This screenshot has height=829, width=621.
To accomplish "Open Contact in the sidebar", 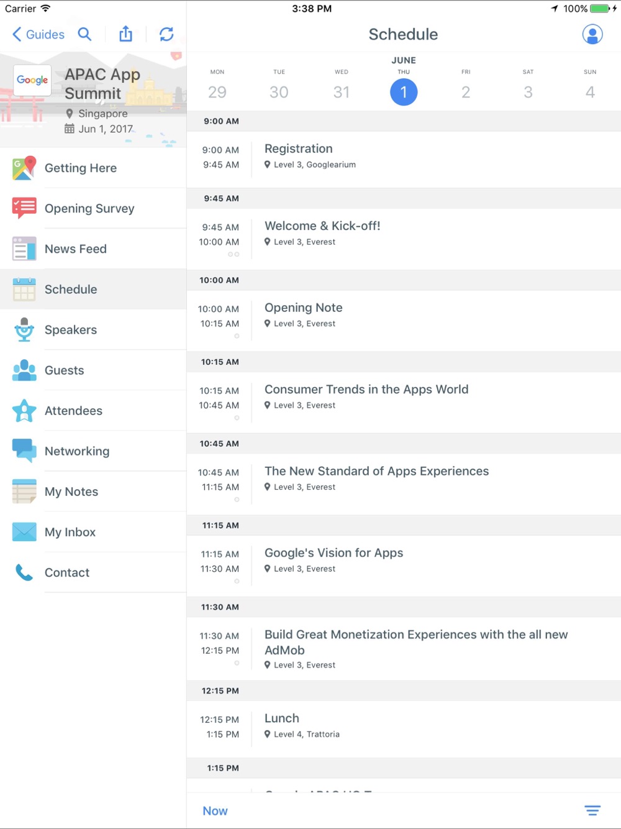I will [93, 572].
